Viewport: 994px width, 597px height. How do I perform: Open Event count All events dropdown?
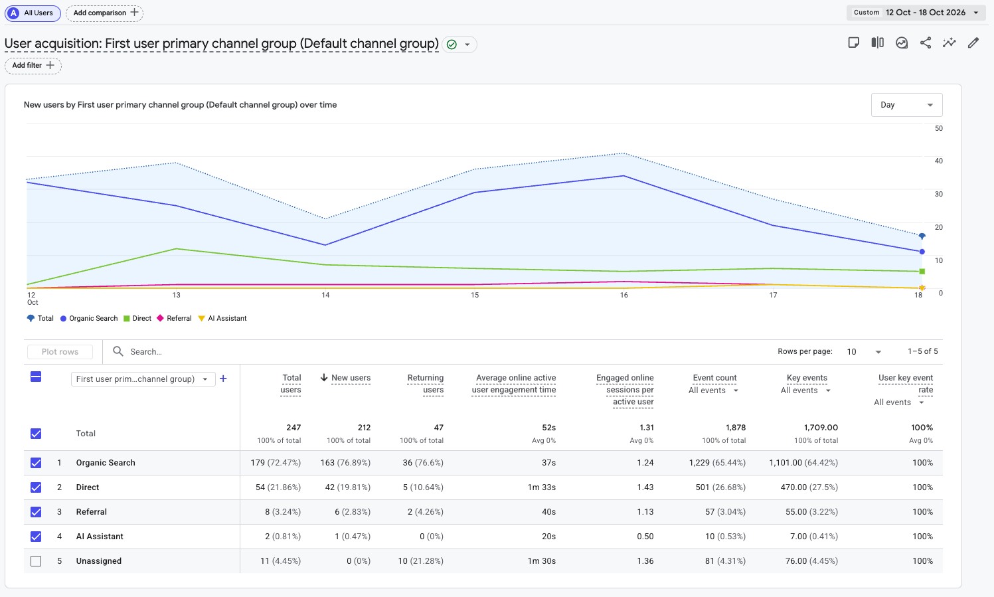pos(714,390)
